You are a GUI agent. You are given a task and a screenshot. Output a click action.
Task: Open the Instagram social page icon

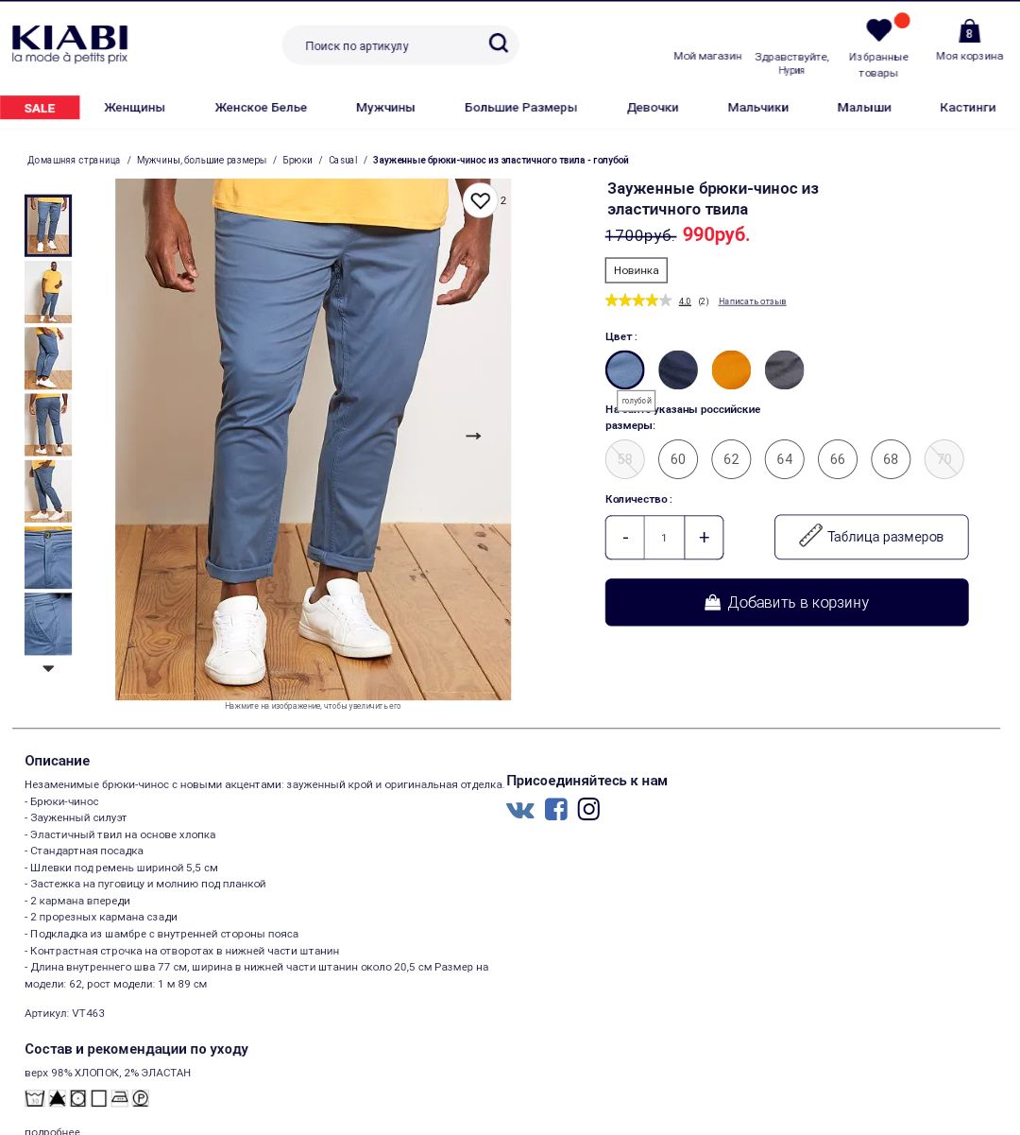588,809
